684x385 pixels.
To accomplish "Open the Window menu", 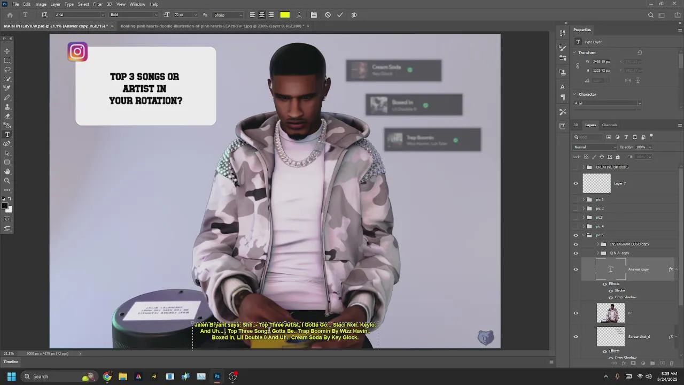I will pyautogui.click(x=137, y=4).
